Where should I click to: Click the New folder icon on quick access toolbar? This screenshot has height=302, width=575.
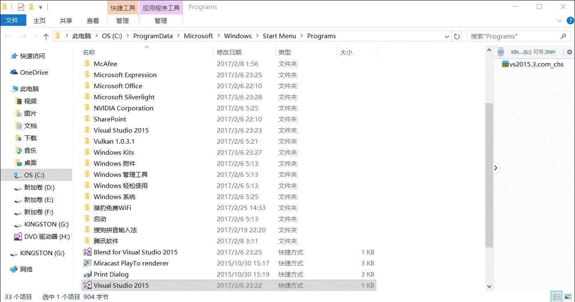pyautogui.click(x=31, y=7)
